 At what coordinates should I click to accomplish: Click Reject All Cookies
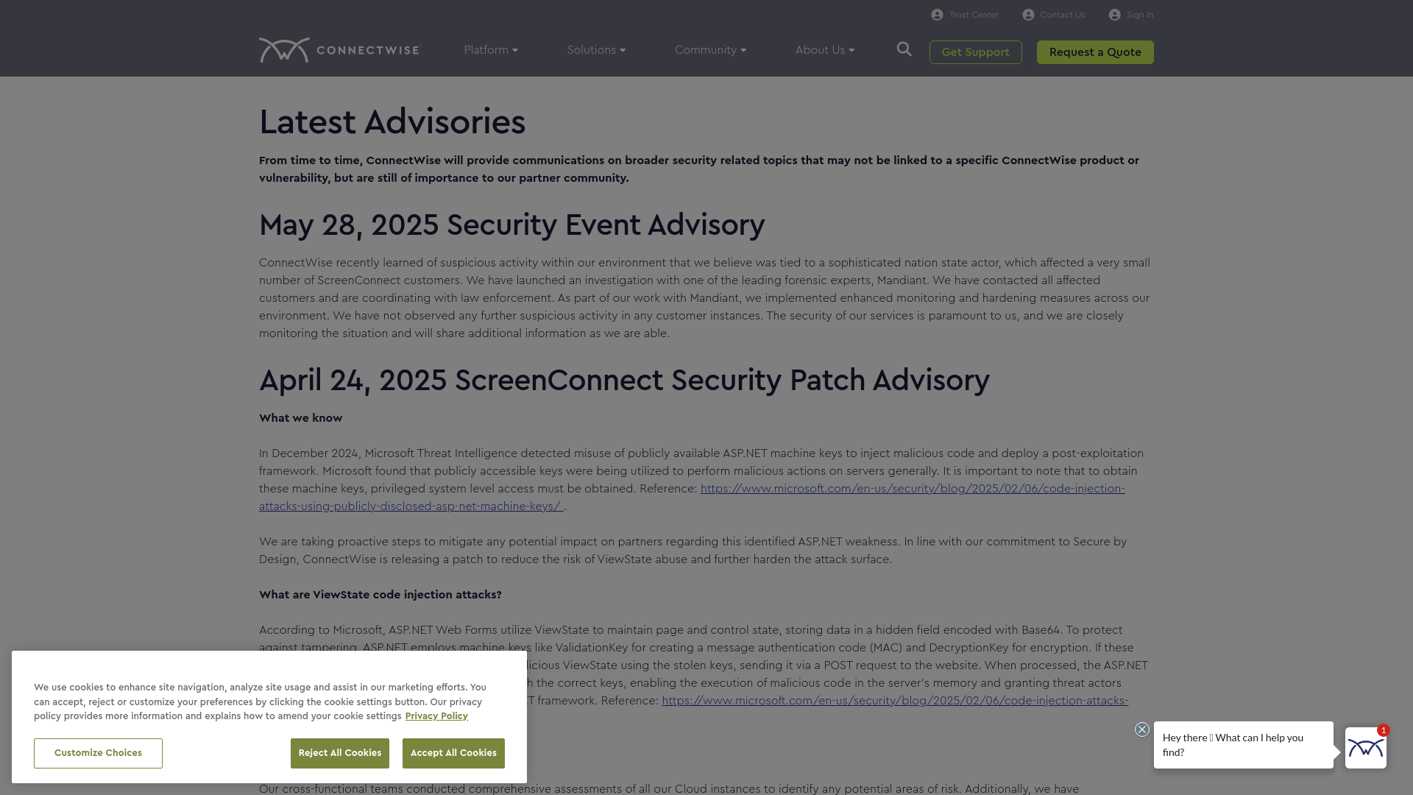coord(340,753)
